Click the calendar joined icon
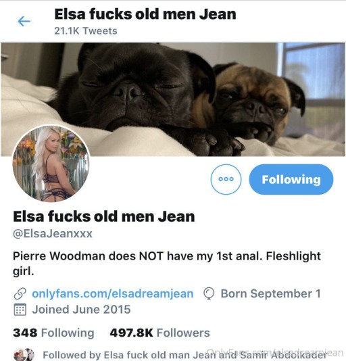346x361 pixels. (20, 310)
